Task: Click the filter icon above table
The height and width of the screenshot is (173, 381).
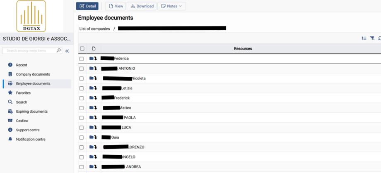Action: [372, 38]
